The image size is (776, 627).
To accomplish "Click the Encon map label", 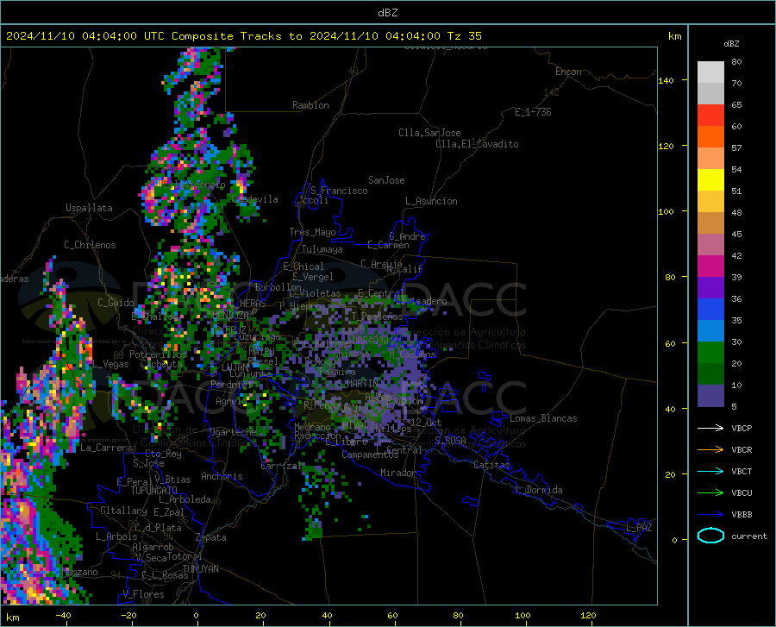I will 568,72.
